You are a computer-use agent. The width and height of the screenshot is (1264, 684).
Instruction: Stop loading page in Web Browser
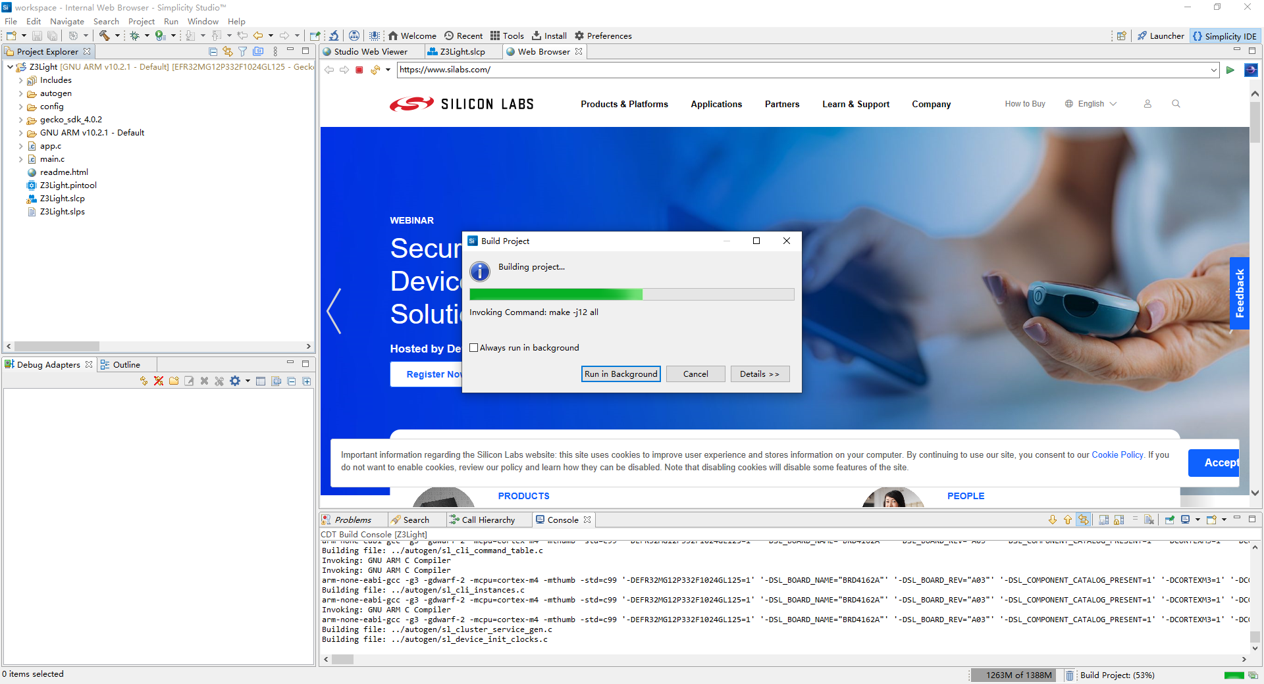359,70
